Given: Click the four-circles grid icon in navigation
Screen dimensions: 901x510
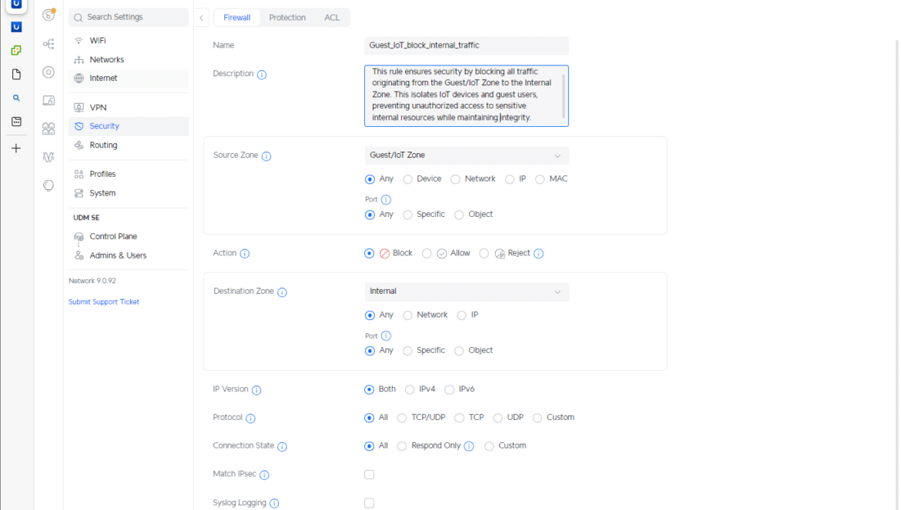Looking at the screenshot, I should pos(49,128).
